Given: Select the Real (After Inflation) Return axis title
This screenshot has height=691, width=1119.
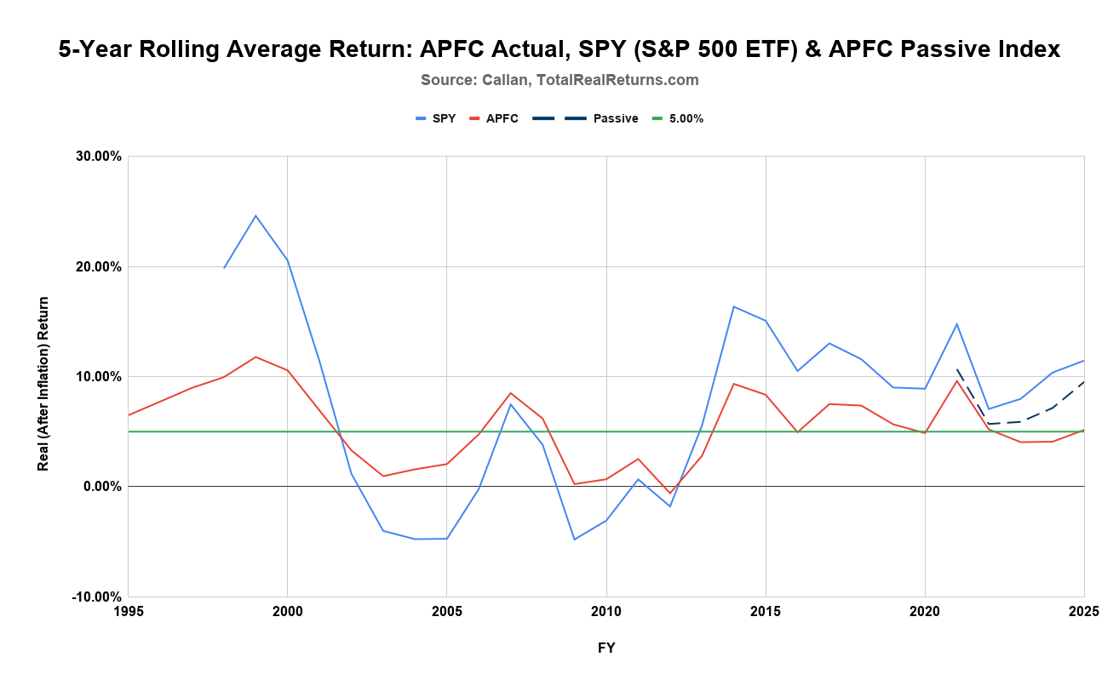Looking at the screenshot, I should (x=43, y=384).
